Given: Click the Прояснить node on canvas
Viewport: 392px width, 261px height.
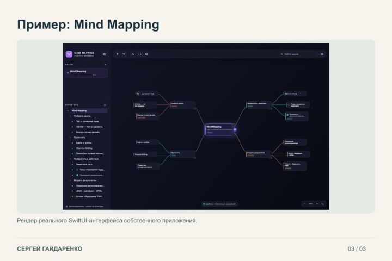Looking at the screenshot, I should (182, 154).
